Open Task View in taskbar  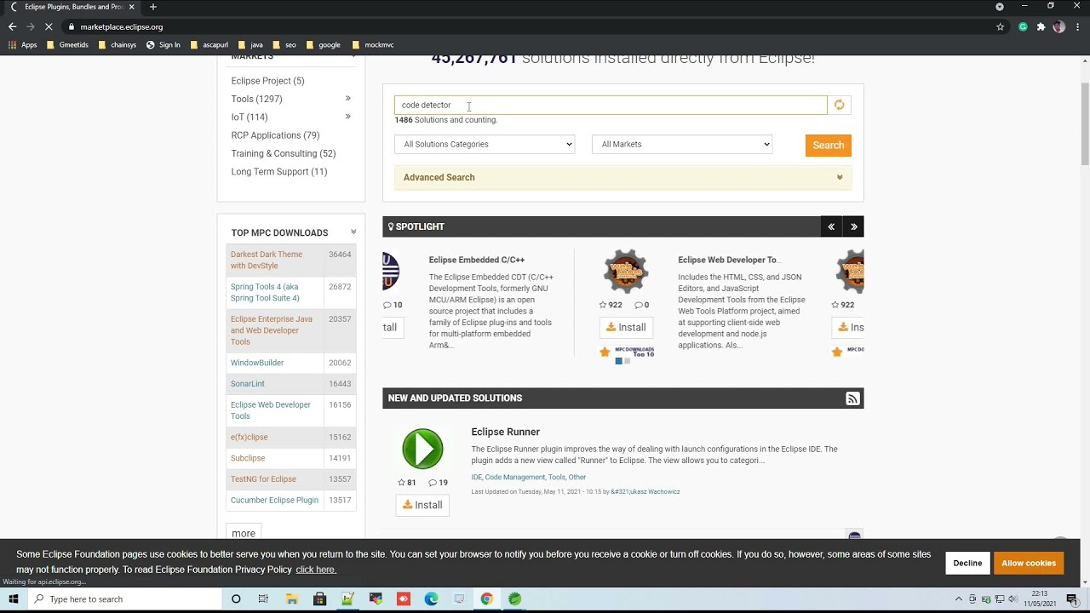[x=263, y=599]
